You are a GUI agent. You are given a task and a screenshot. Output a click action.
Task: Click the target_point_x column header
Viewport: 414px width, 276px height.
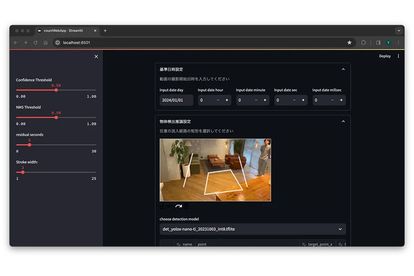tap(318, 244)
